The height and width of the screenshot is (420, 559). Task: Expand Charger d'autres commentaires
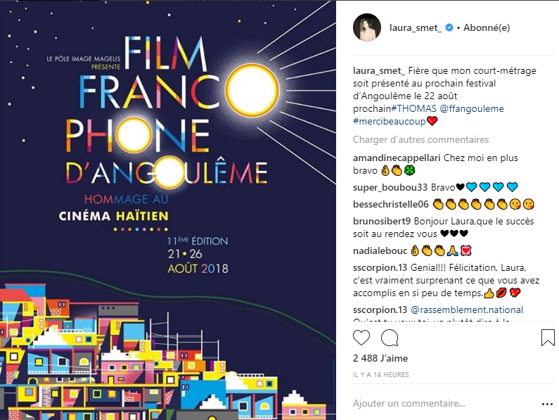pyautogui.click(x=420, y=139)
